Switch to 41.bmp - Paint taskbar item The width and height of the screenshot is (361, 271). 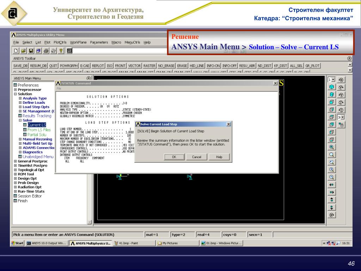coord(134,243)
